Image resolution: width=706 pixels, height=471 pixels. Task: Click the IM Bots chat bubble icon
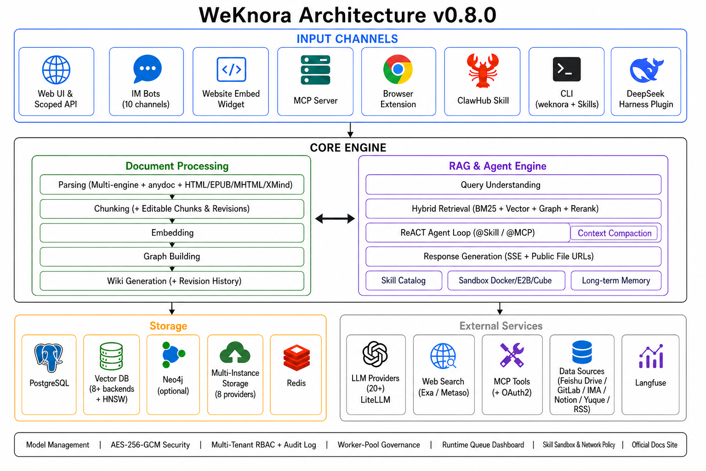(x=147, y=69)
